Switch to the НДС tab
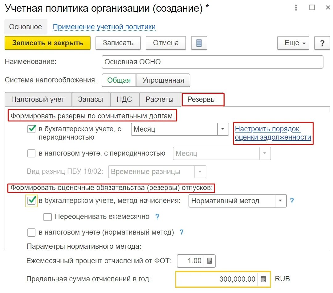The width and height of the screenshot is (333, 293). (x=125, y=99)
